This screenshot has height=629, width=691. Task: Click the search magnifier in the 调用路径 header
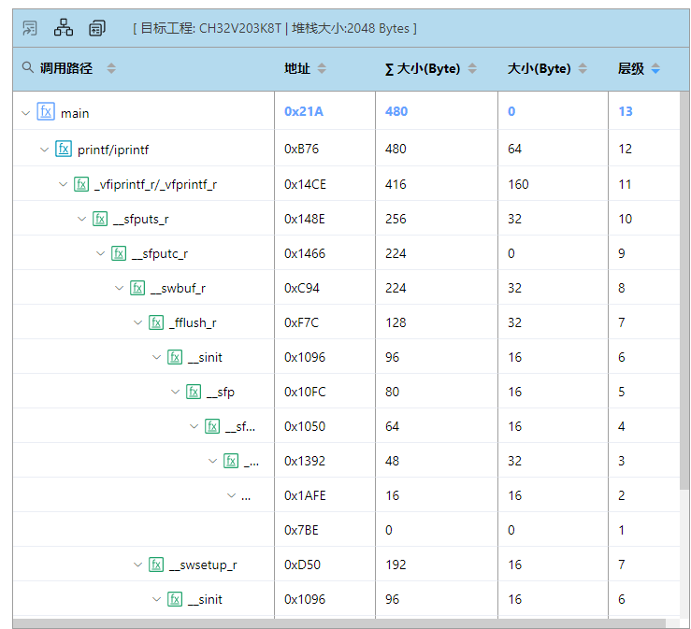pyautogui.click(x=27, y=67)
